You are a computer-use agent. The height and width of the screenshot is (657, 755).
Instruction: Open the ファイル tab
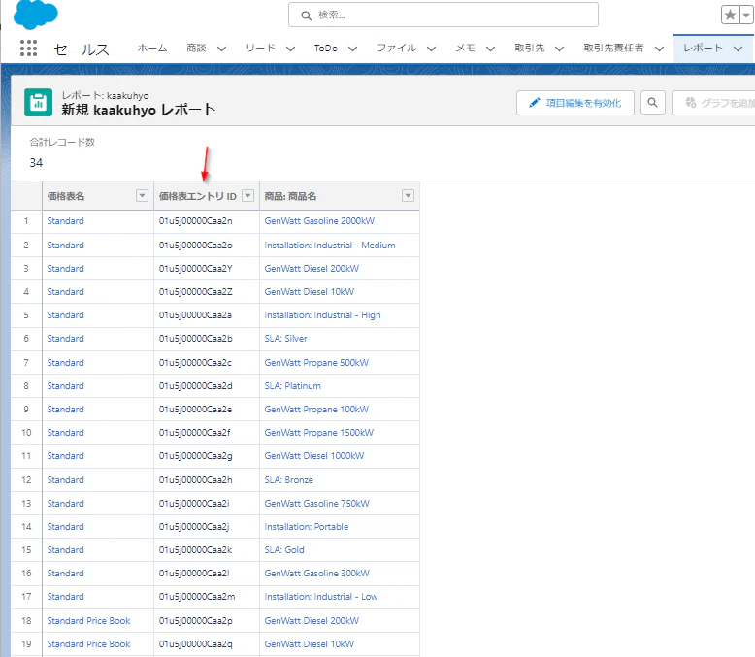[397, 49]
